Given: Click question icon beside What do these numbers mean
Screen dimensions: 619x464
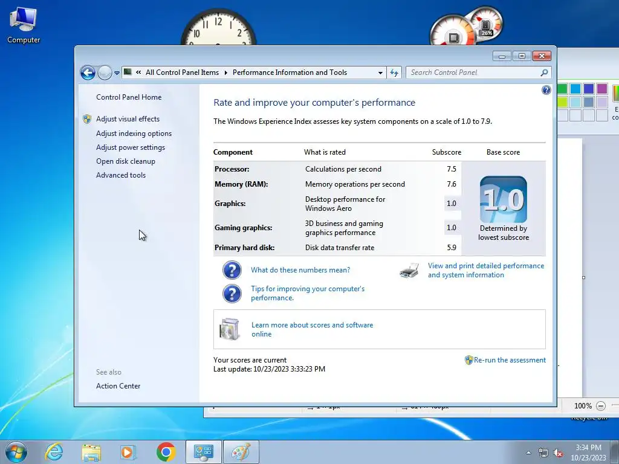Looking at the screenshot, I should pos(232,270).
